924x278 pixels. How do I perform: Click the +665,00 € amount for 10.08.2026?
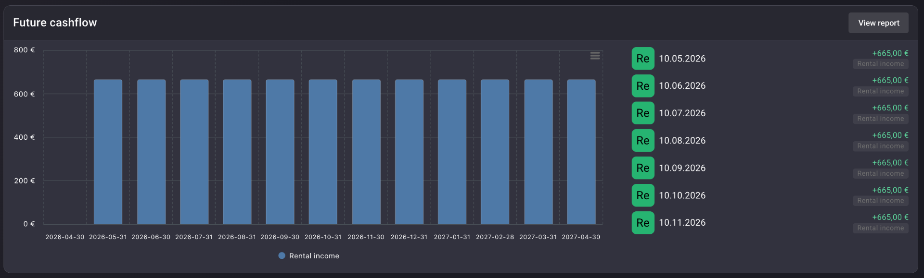tap(890, 135)
